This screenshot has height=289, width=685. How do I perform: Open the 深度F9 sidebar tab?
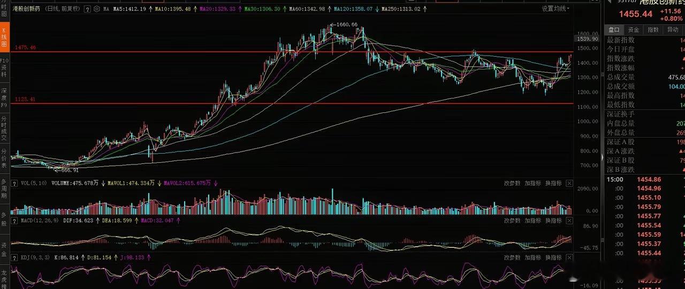point(5,98)
